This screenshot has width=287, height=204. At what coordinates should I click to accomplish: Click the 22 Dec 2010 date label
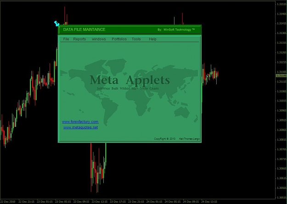(8, 202)
